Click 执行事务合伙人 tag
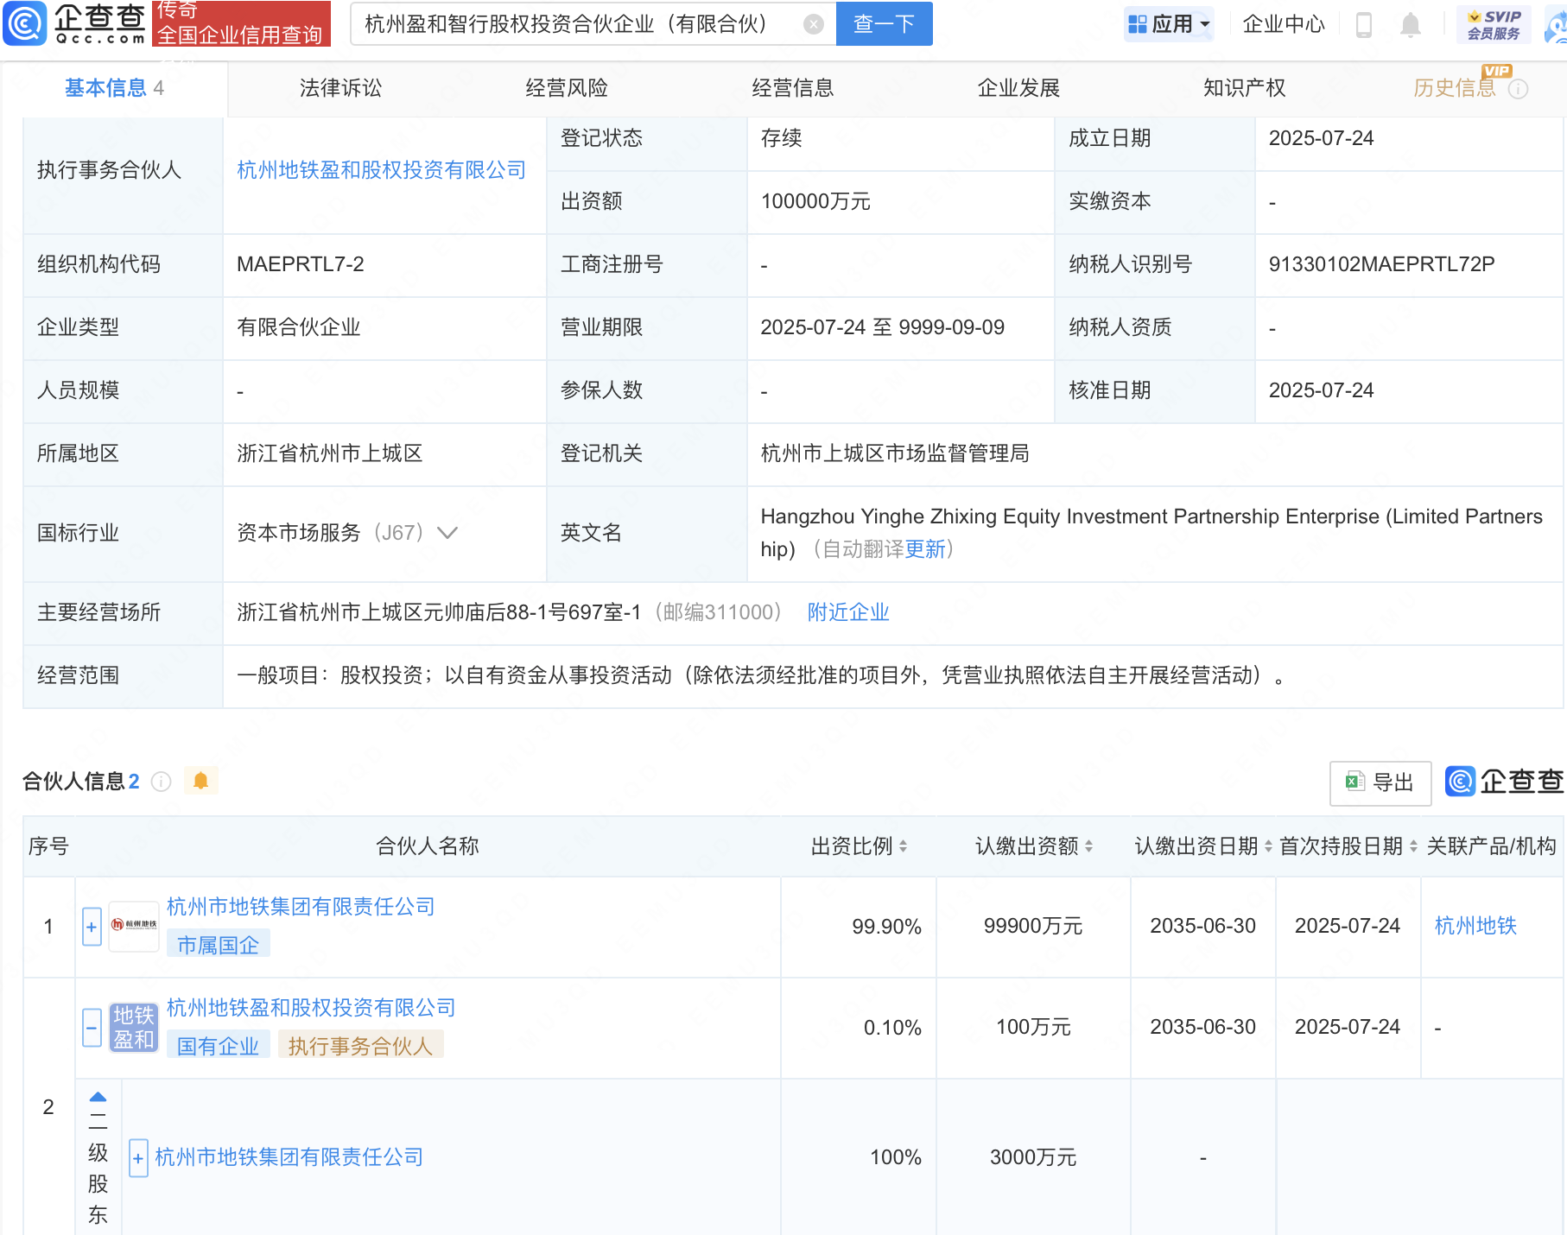1567x1235 pixels. pos(360,1046)
